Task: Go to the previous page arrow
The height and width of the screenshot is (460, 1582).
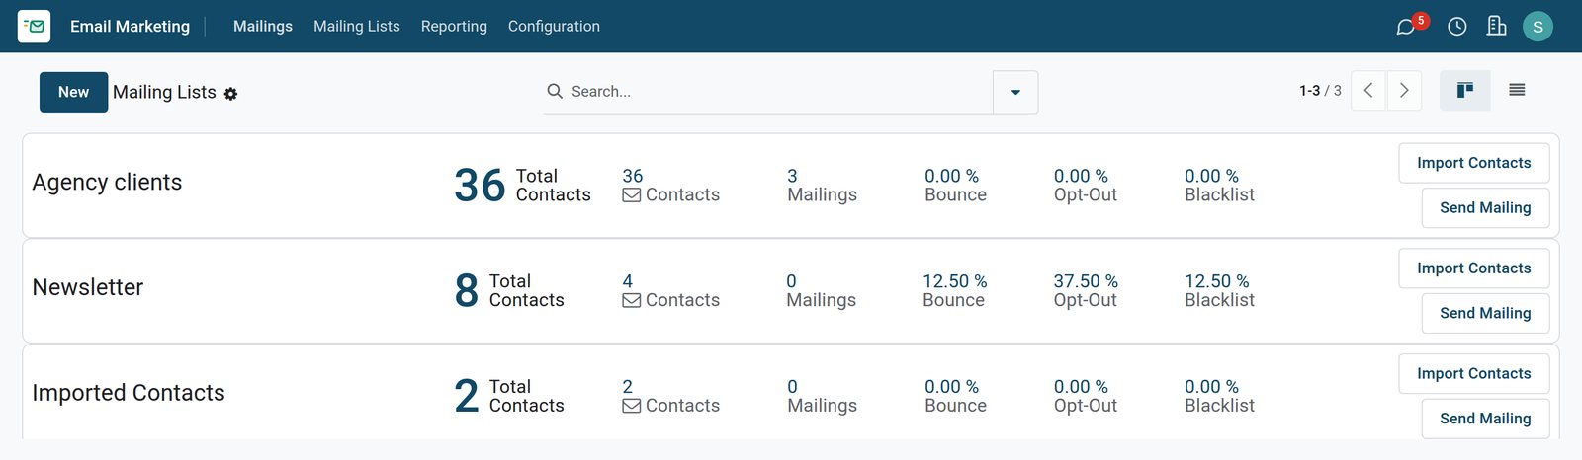Action: pos(1368,90)
